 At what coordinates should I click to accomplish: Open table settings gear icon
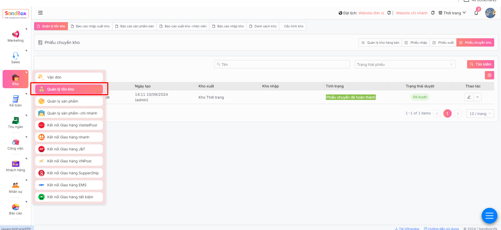(x=489, y=75)
